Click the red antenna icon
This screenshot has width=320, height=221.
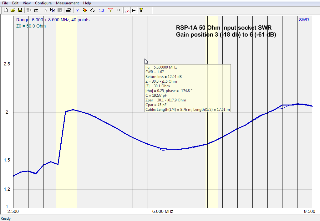(x=110, y=10)
